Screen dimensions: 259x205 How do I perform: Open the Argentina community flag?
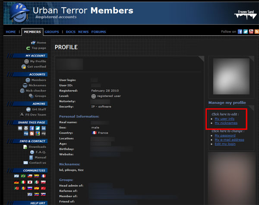[16, 176]
